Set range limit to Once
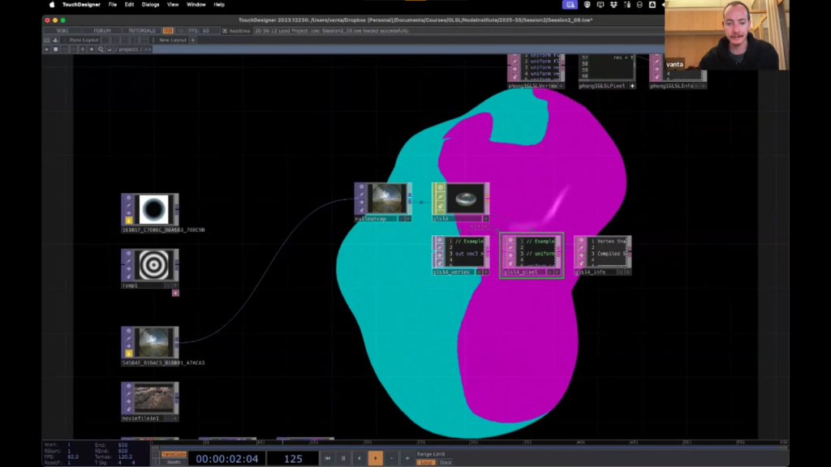The width and height of the screenshot is (831, 467). (x=446, y=462)
